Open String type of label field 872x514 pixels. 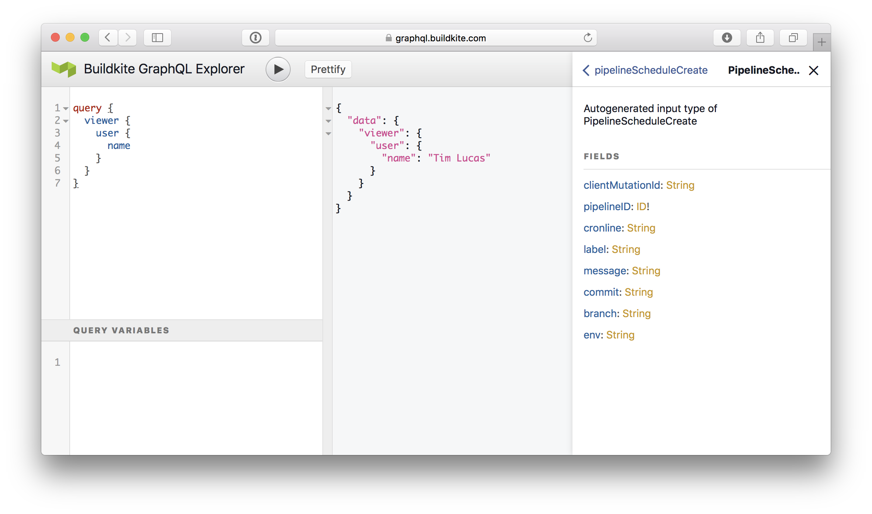626,249
